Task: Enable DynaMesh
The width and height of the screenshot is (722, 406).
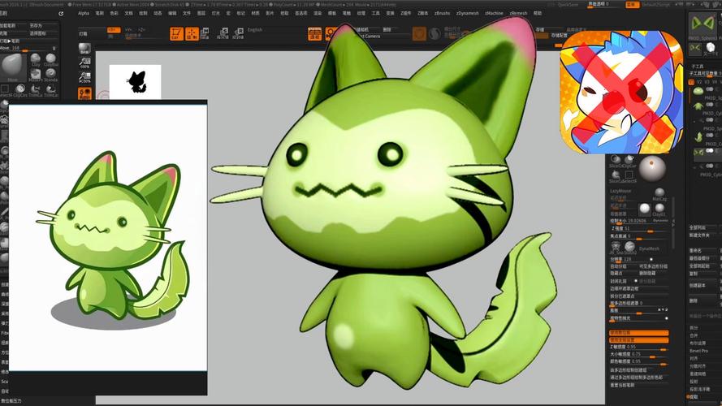Action: coord(648,248)
